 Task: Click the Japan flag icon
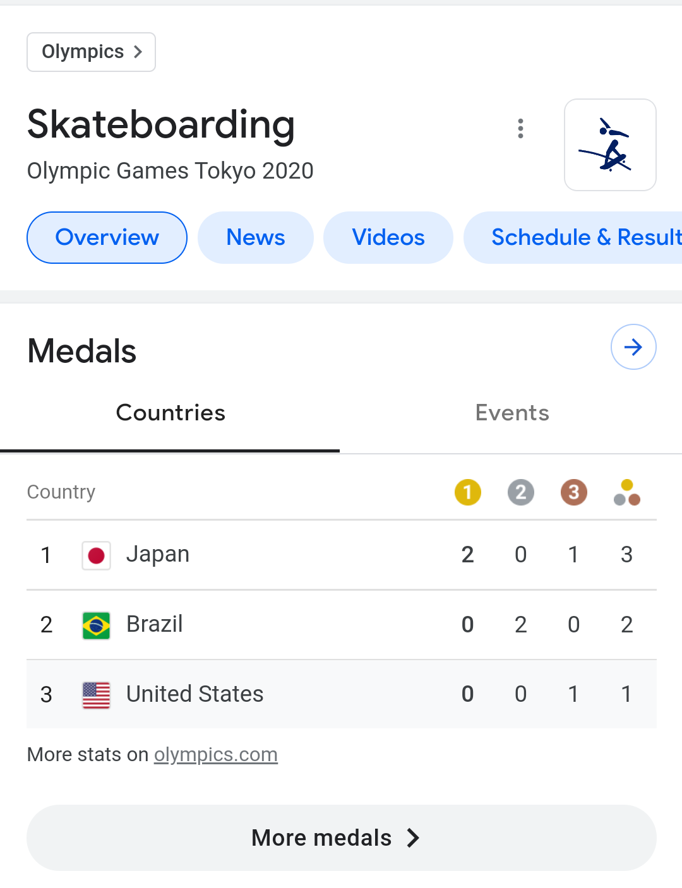click(96, 555)
